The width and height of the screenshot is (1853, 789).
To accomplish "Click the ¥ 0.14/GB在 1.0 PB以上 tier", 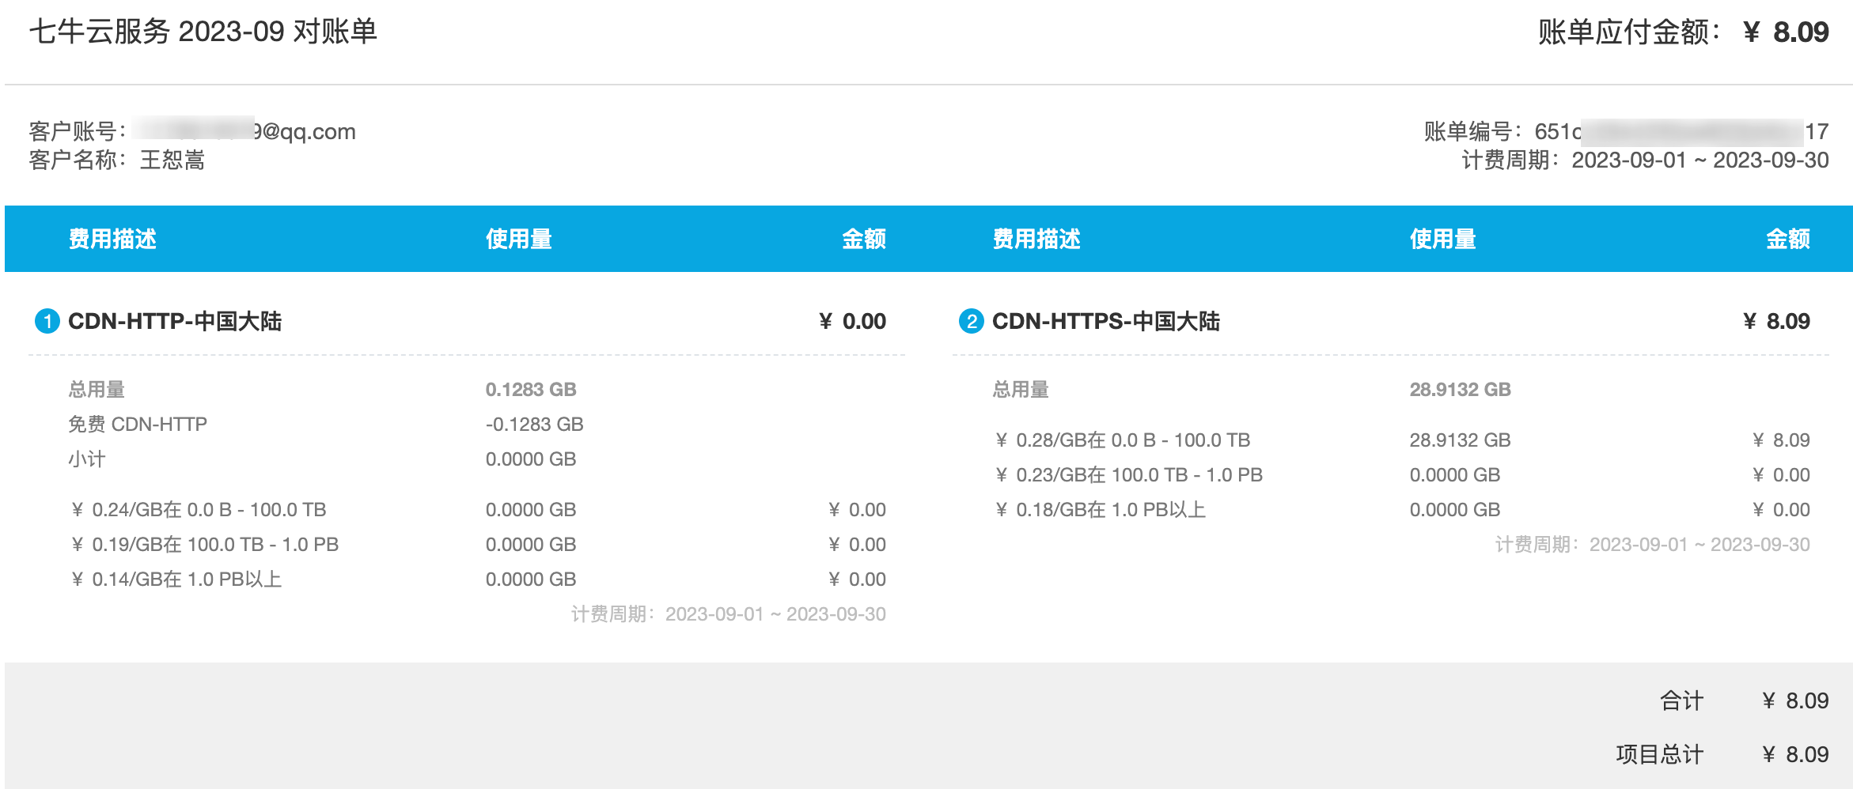I will [x=176, y=579].
